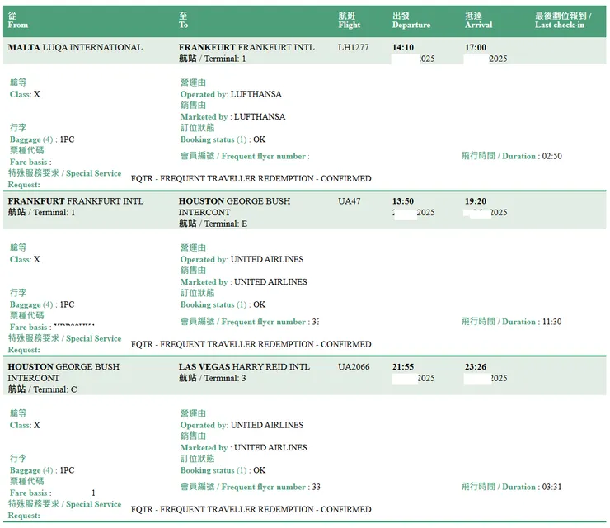Click 'Booking status (1) : OK' in the UA2066 segment
This screenshot has height=528, width=610.
pyautogui.click(x=223, y=470)
